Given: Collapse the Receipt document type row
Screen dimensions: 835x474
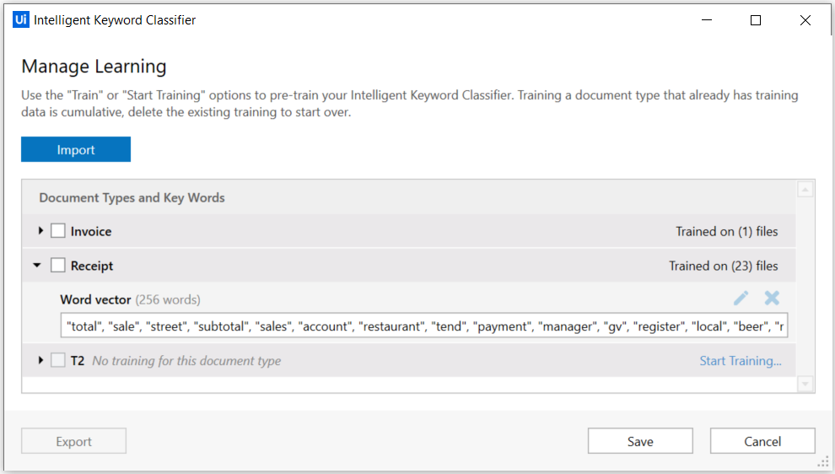Looking at the screenshot, I should coord(37,265).
